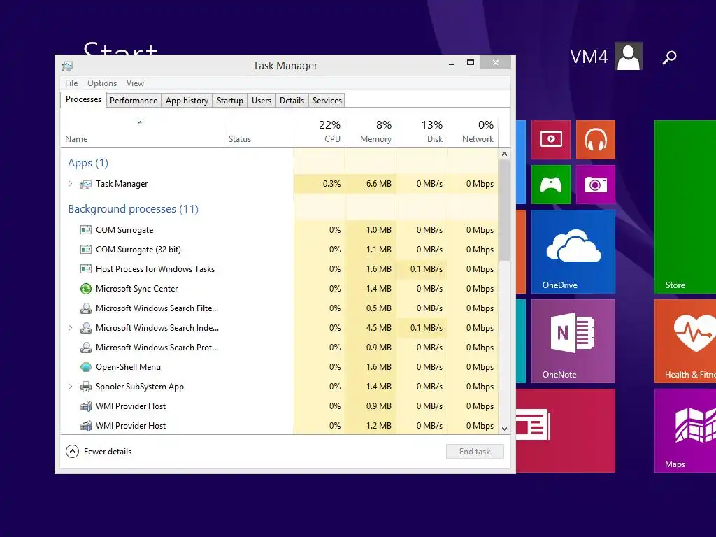Open the OneDrive tile
This screenshot has width=716, height=537.
pyautogui.click(x=573, y=252)
